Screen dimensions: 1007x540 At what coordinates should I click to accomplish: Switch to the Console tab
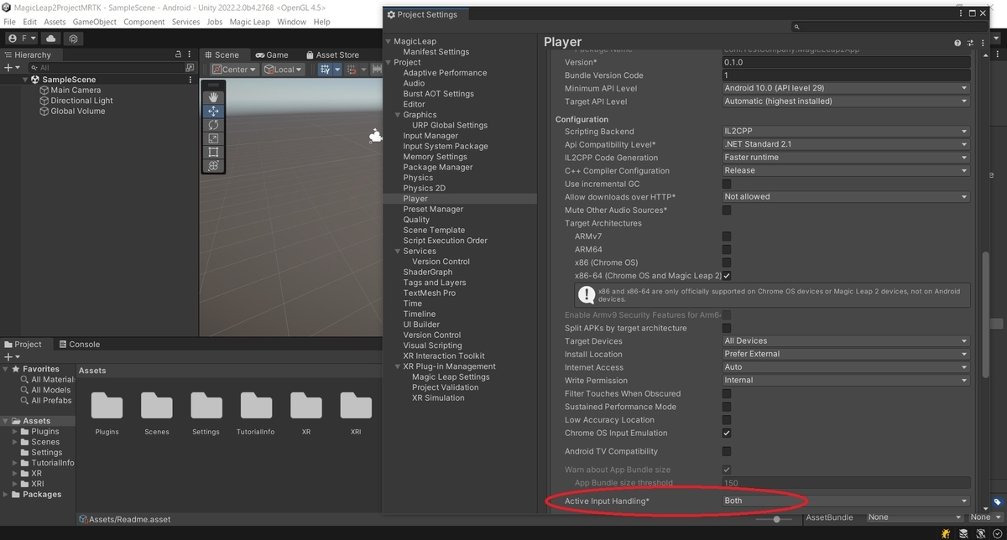coord(78,344)
